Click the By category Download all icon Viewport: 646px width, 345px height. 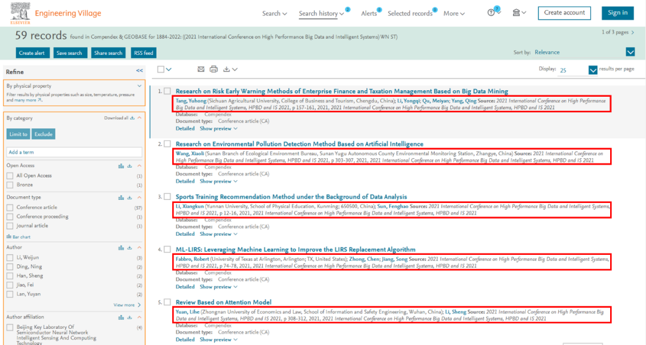tap(132, 118)
